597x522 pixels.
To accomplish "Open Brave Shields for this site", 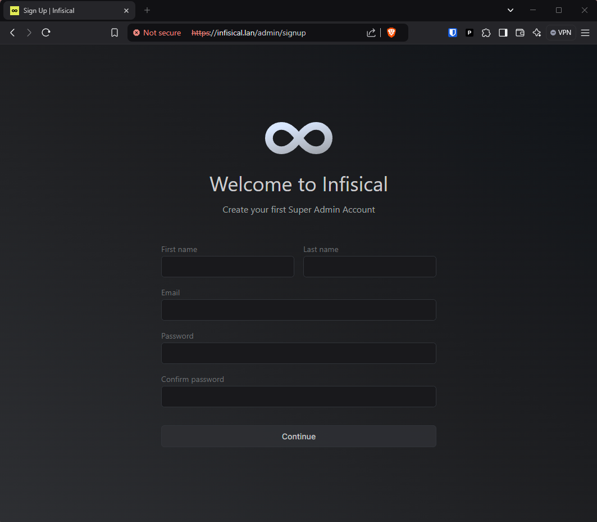I will click(391, 33).
